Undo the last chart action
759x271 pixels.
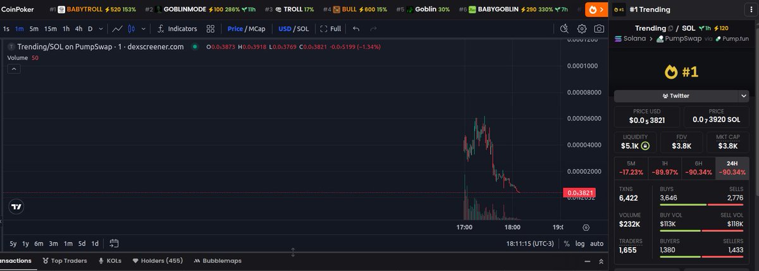tap(356, 28)
